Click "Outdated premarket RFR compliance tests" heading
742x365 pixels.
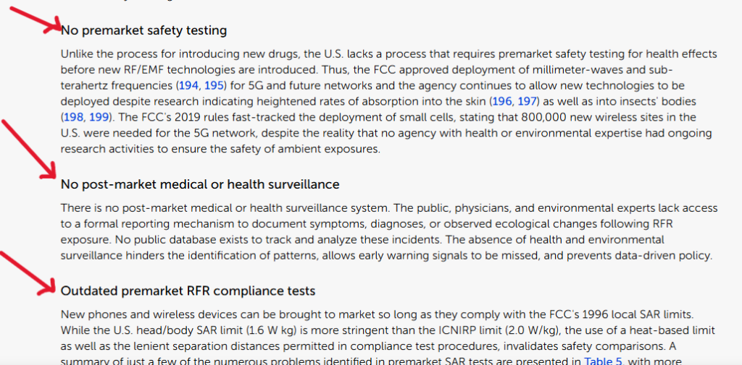coord(188,291)
